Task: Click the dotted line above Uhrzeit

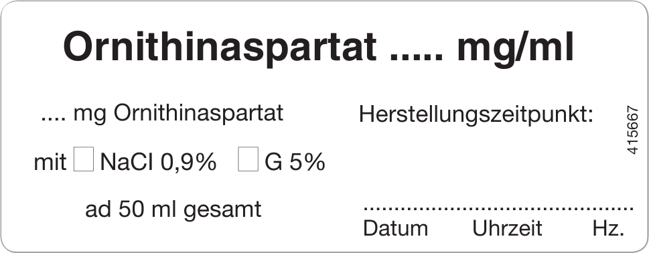Action: 507,209
